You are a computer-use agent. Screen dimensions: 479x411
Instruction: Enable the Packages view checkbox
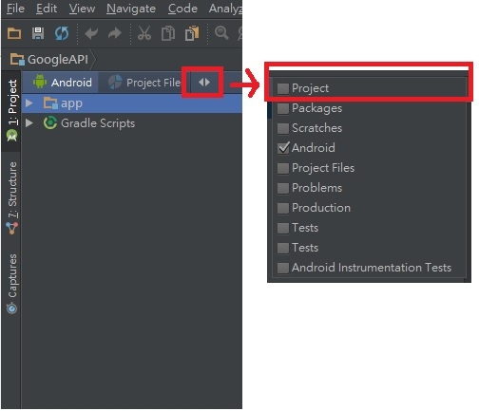click(283, 108)
